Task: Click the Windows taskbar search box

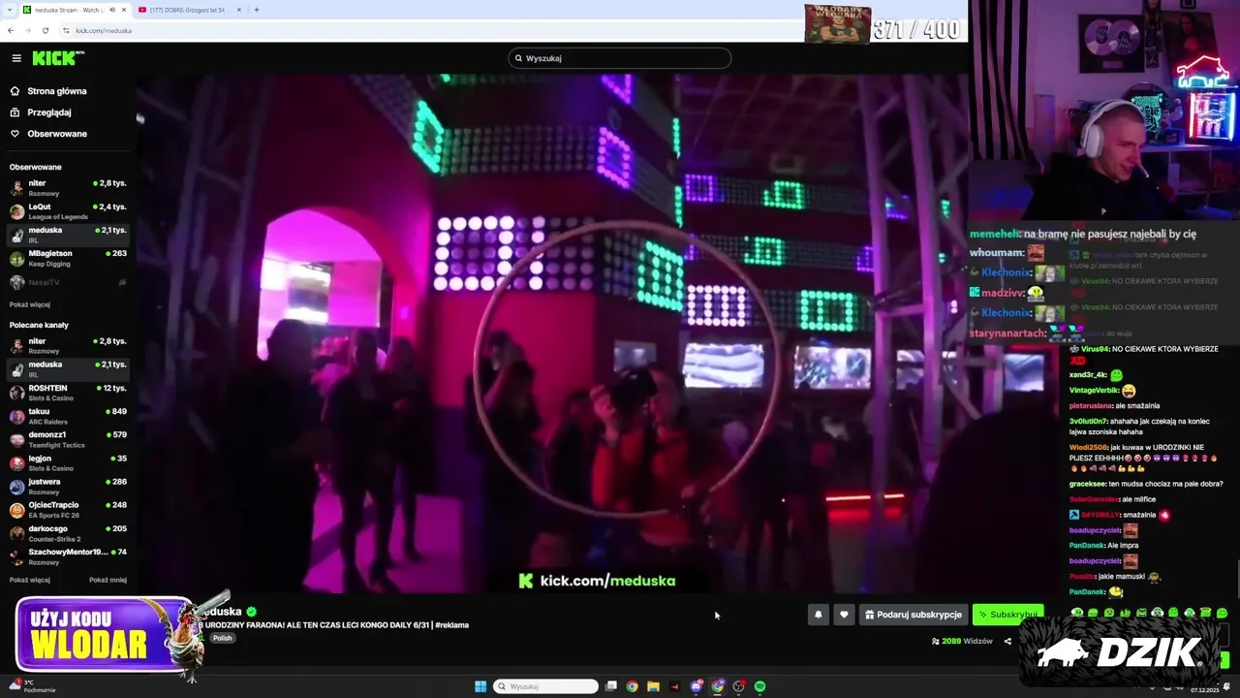Action: point(545,686)
